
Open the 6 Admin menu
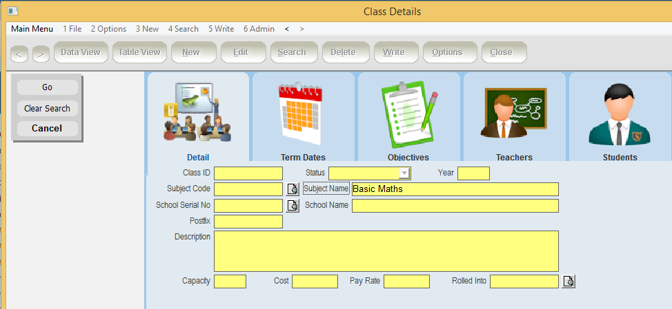[x=259, y=29]
